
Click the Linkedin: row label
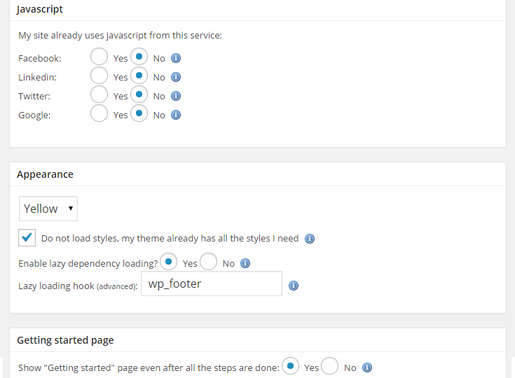37,78
